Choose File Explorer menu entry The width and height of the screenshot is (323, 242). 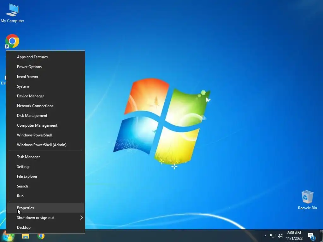pos(45,176)
